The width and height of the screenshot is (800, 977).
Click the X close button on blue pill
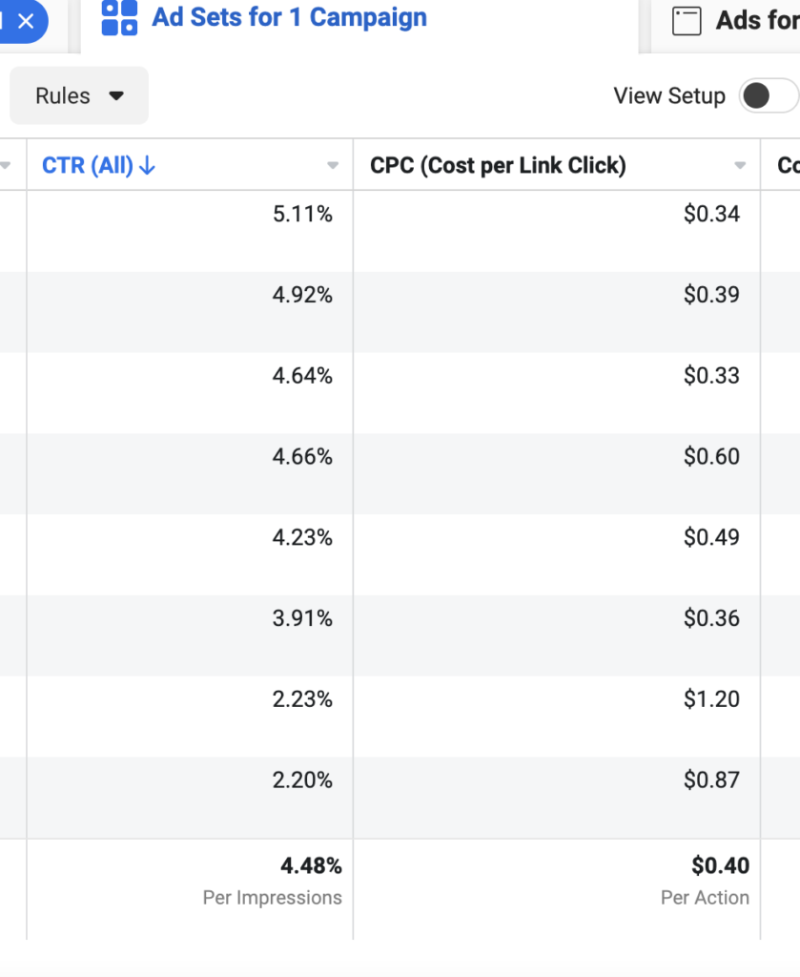26,22
